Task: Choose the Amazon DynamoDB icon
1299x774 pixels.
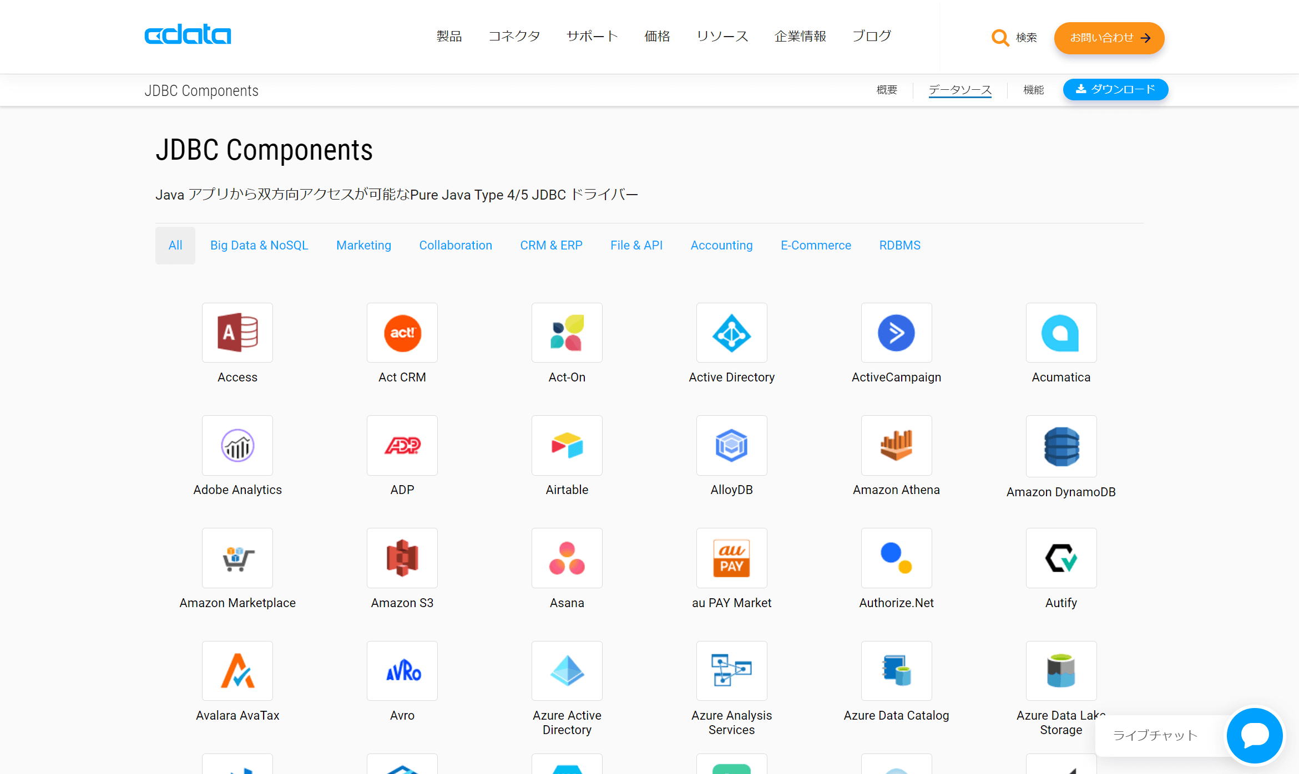Action: (1061, 446)
